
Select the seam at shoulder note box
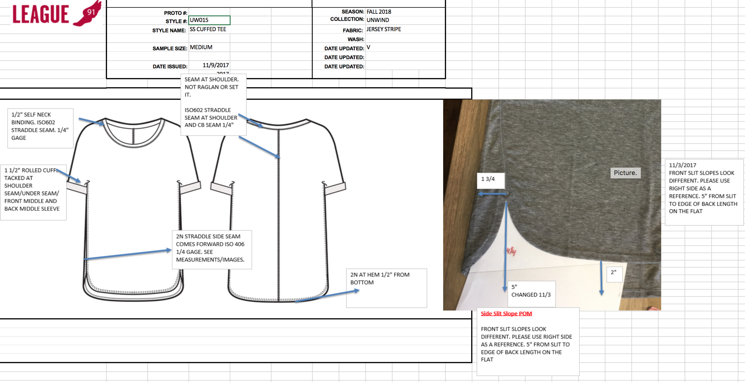pos(213,103)
